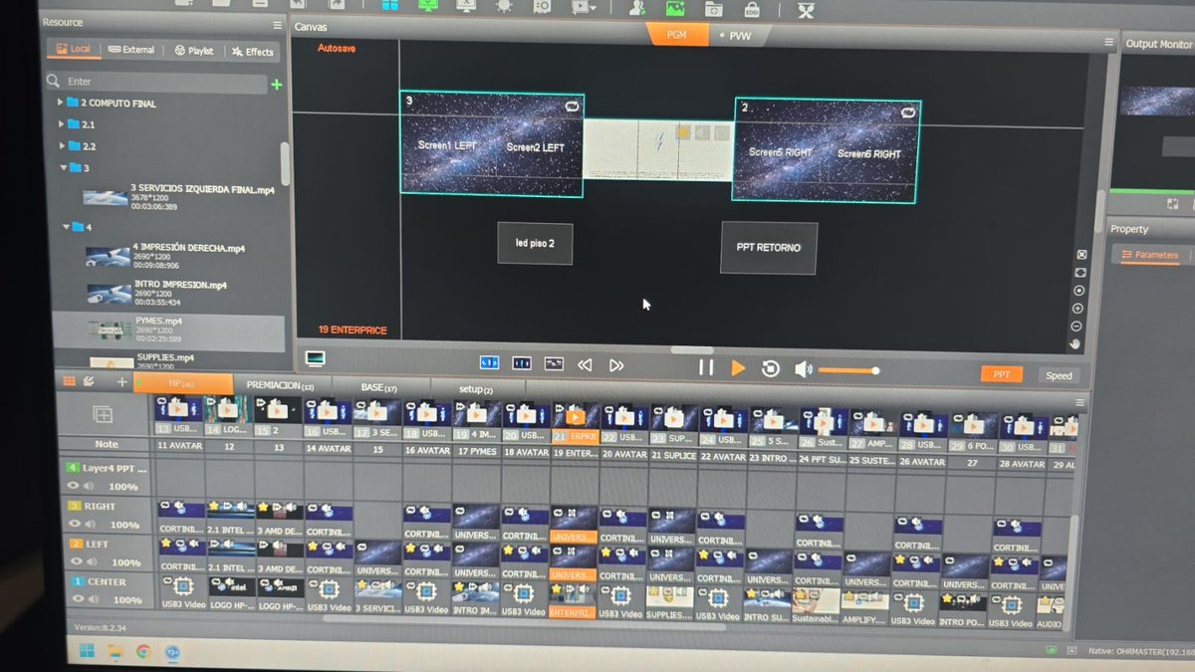Image resolution: width=1195 pixels, height=672 pixels.
Task: Click the orange PPT button
Action: (x=1002, y=374)
